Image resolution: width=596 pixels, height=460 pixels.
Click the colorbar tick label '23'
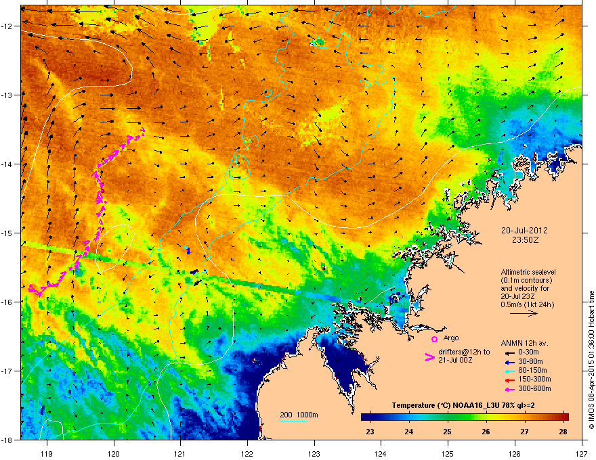370,432
